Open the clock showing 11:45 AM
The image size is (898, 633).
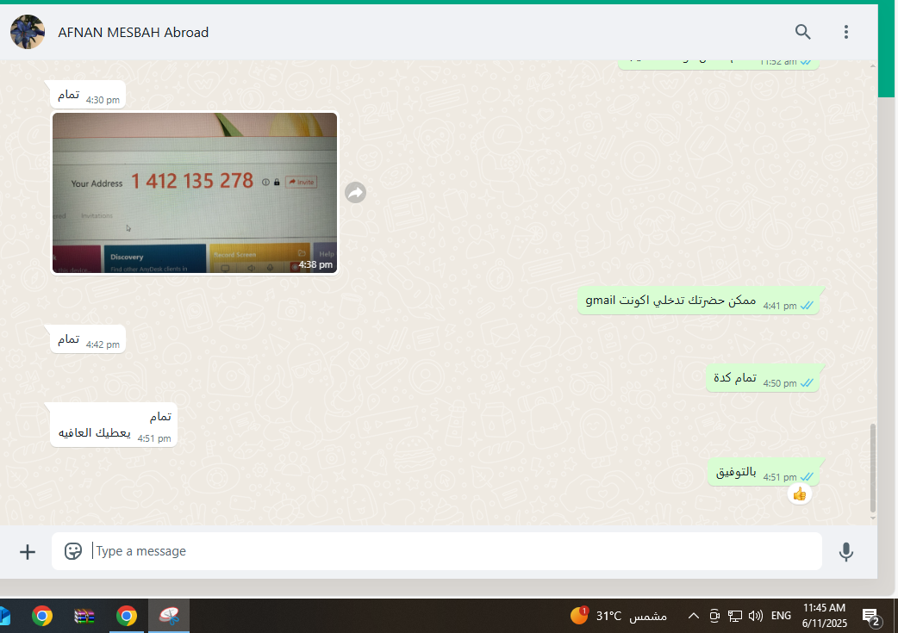(x=824, y=615)
